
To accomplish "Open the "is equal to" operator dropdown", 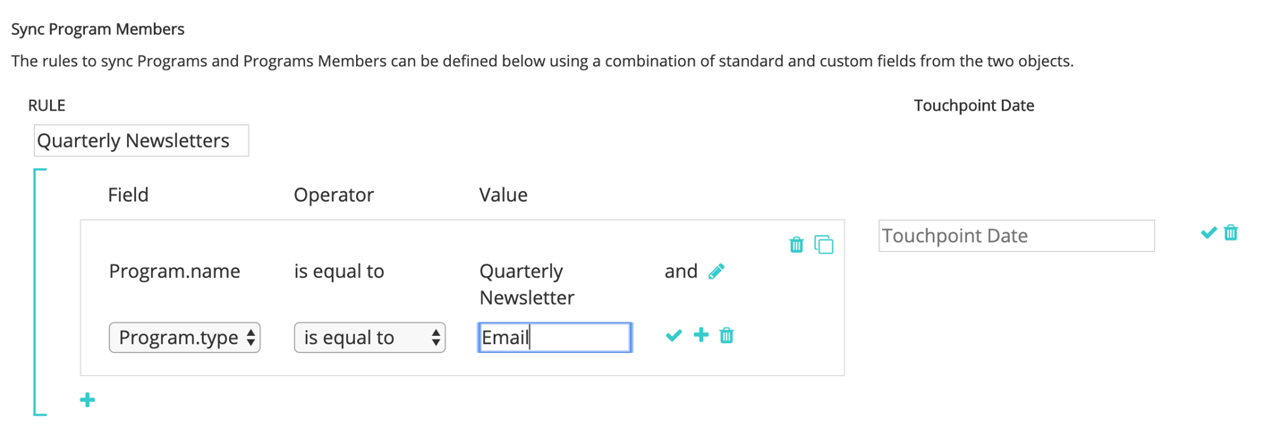I will point(369,338).
